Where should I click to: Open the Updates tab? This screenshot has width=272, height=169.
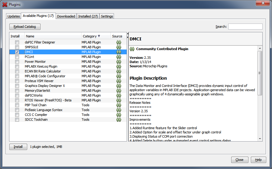pos(14,16)
